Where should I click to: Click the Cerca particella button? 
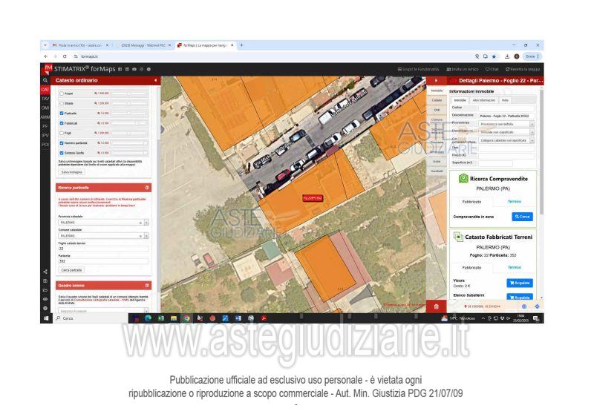pos(72,269)
